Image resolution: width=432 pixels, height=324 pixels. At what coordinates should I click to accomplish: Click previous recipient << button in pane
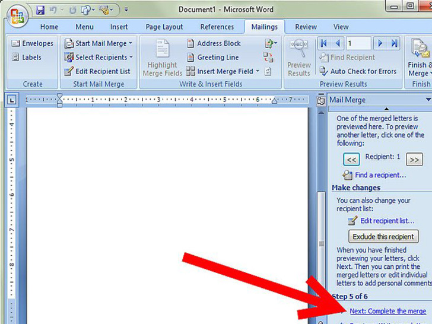point(351,160)
